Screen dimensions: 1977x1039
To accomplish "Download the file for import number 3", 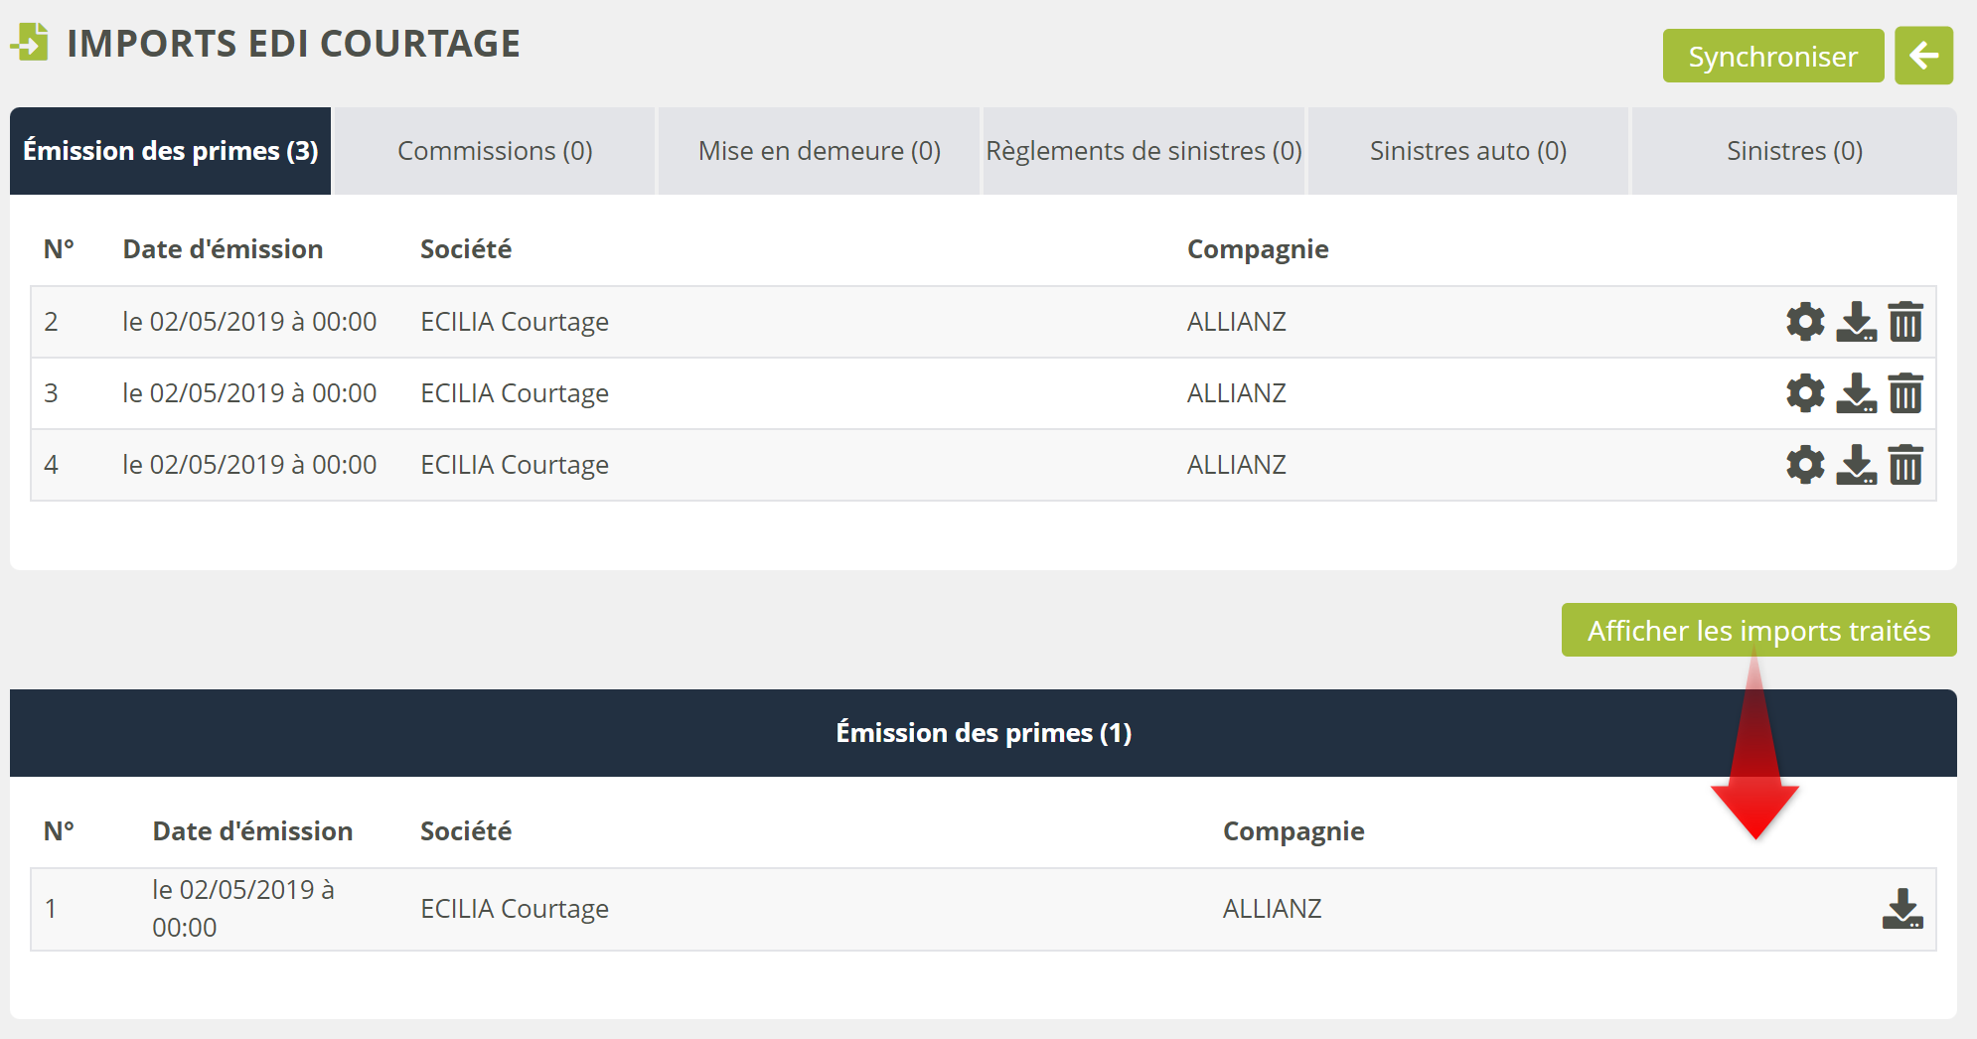I will pos(1856,393).
